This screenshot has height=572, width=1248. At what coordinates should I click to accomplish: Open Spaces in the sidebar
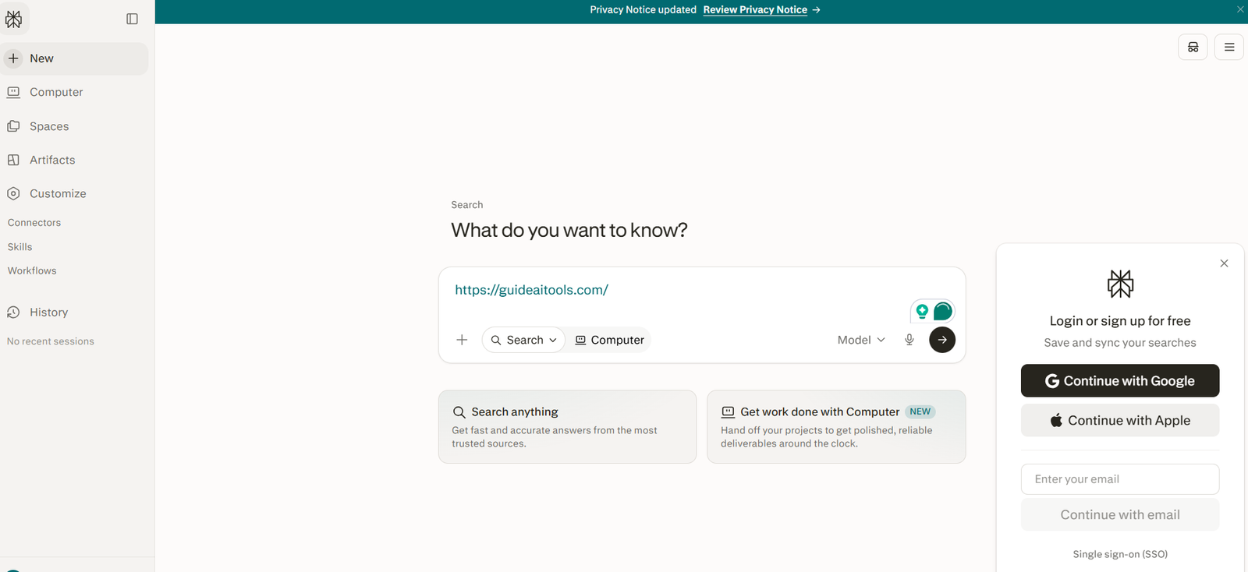tap(74, 126)
